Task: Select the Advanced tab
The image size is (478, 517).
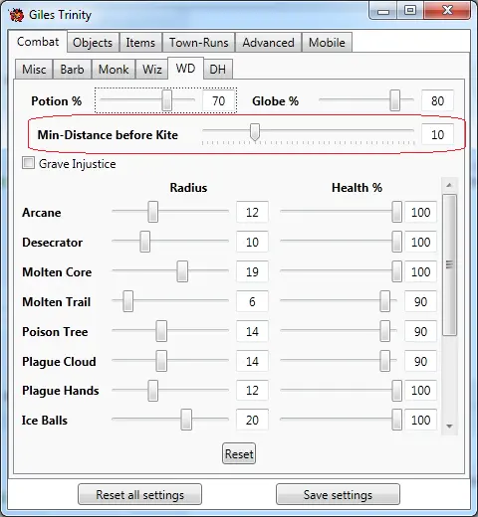Action: (x=268, y=43)
